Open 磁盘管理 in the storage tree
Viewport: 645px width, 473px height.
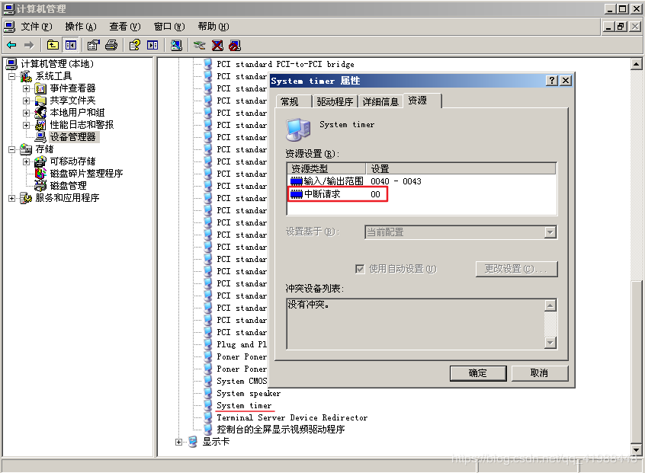68,186
